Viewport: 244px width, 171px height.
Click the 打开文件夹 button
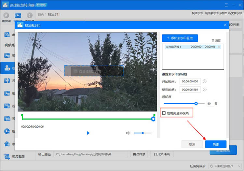[x=162, y=154]
